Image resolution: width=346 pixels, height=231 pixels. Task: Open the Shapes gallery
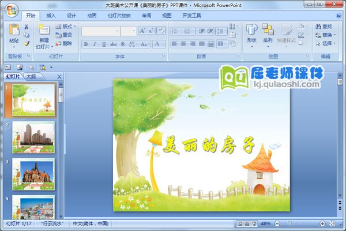point(251,35)
